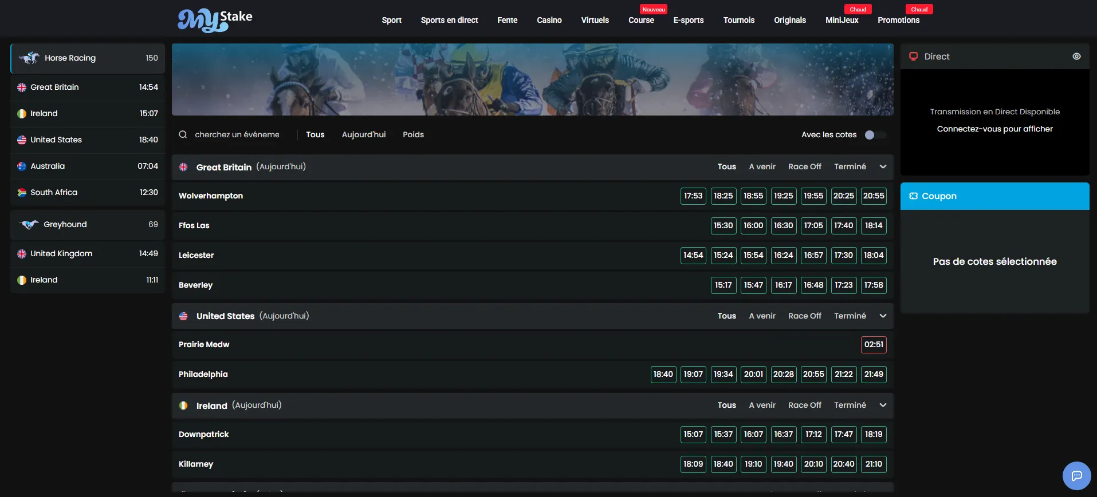Open Leicester 18:04 race
The width and height of the screenshot is (1097, 497).
(874, 255)
